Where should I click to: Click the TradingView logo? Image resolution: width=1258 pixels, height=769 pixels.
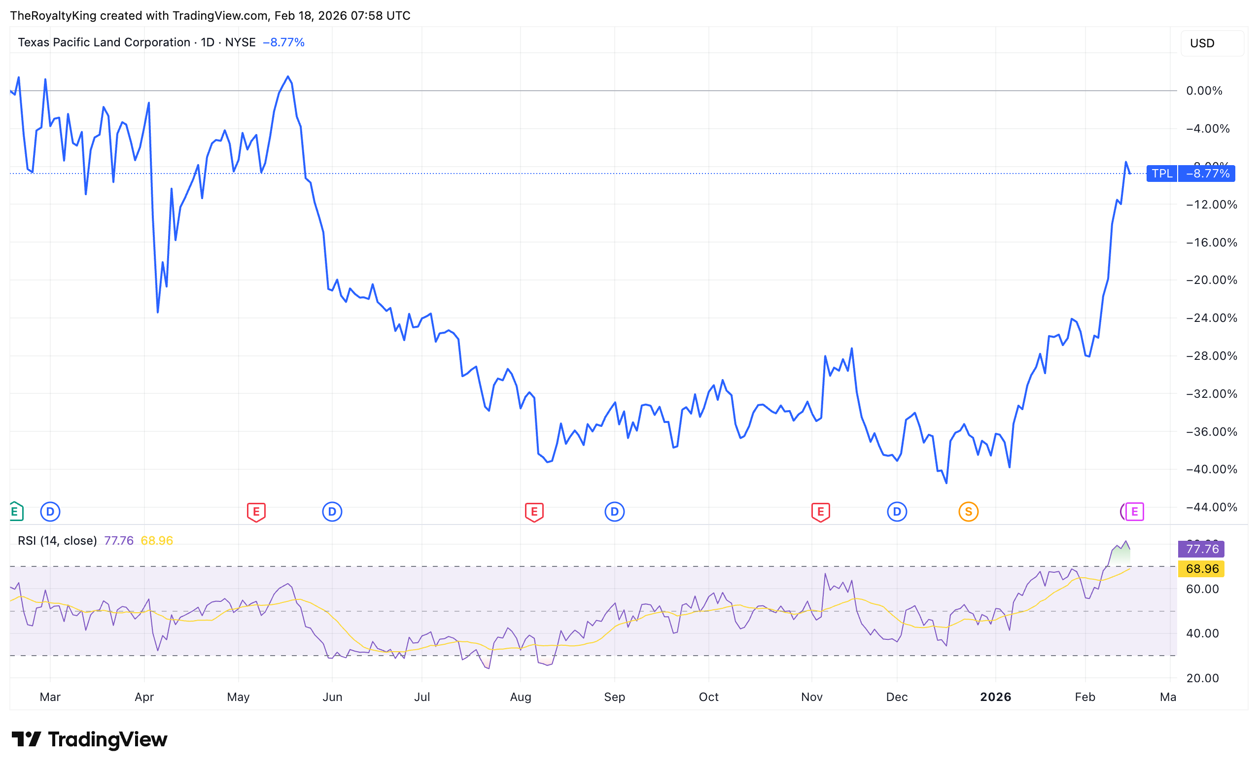(89, 739)
